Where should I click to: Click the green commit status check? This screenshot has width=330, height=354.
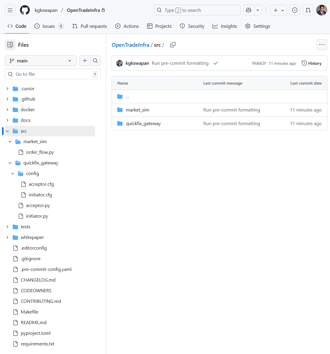(215, 63)
